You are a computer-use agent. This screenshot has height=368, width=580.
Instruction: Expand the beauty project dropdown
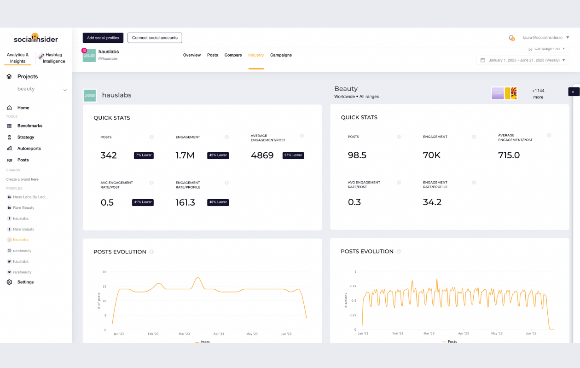coord(65,90)
